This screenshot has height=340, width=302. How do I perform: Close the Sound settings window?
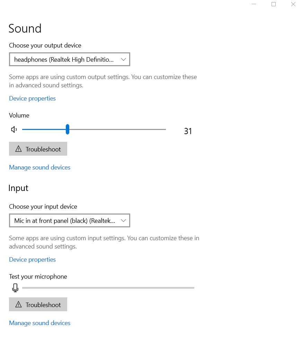click(x=293, y=5)
